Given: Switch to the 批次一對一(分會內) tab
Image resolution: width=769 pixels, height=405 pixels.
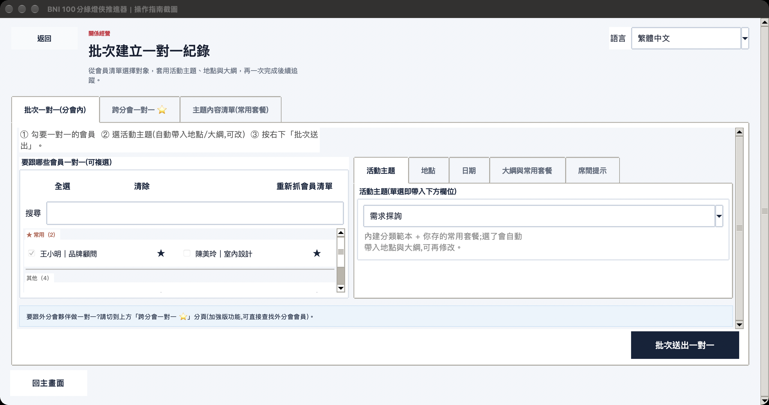Looking at the screenshot, I should click(55, 110).
